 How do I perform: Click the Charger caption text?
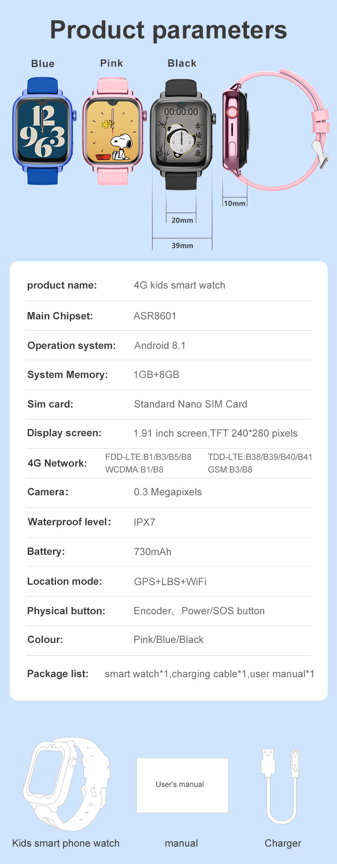pos(283,843)
